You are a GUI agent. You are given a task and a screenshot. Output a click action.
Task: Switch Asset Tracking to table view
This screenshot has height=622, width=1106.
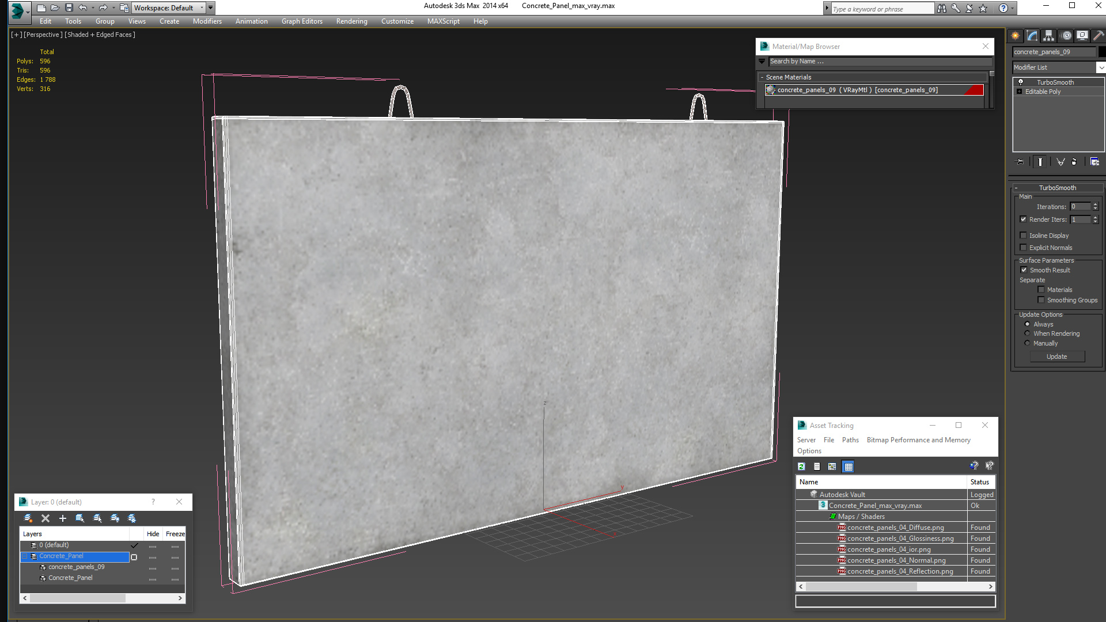848,466
